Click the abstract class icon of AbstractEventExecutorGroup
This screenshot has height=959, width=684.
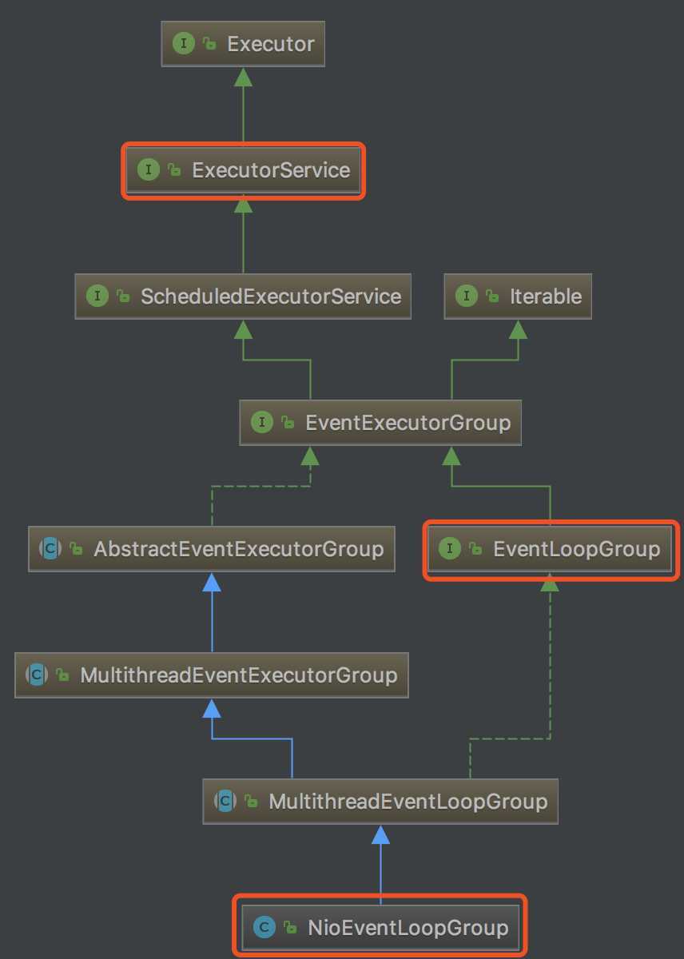(x=50, y=549)
